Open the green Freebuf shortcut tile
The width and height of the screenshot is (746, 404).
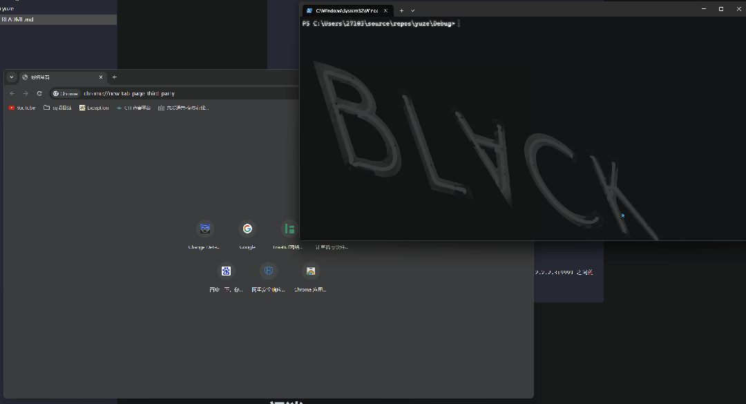289,229
